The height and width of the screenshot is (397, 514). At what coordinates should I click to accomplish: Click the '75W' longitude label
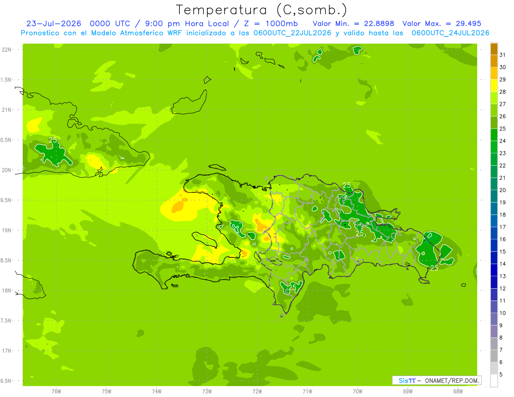pos(107,391)
